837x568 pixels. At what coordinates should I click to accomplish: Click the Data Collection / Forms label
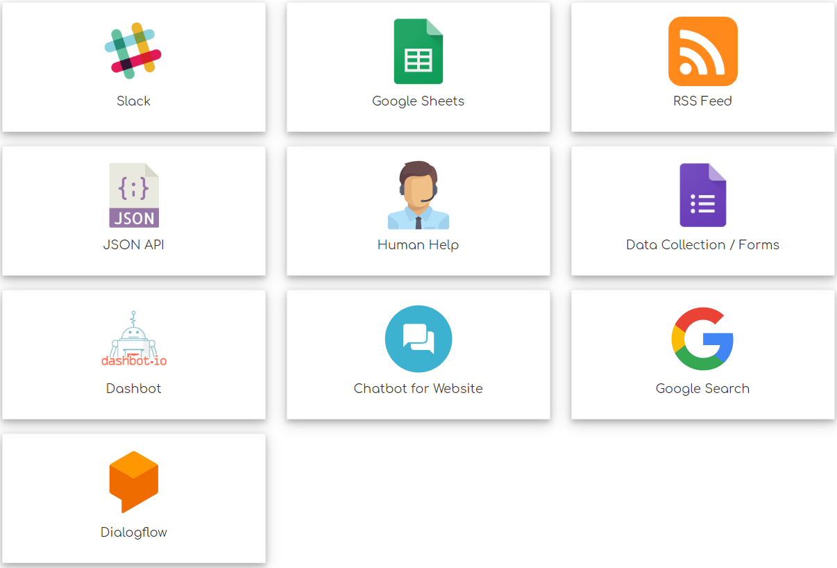(702, 245)
